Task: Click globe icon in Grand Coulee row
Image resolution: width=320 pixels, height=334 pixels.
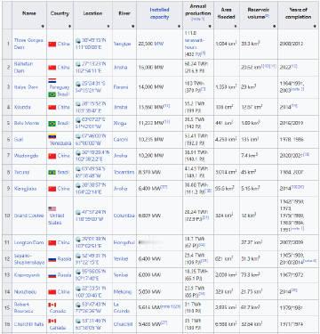Action: pyautogui.click(x=78, y=212)
